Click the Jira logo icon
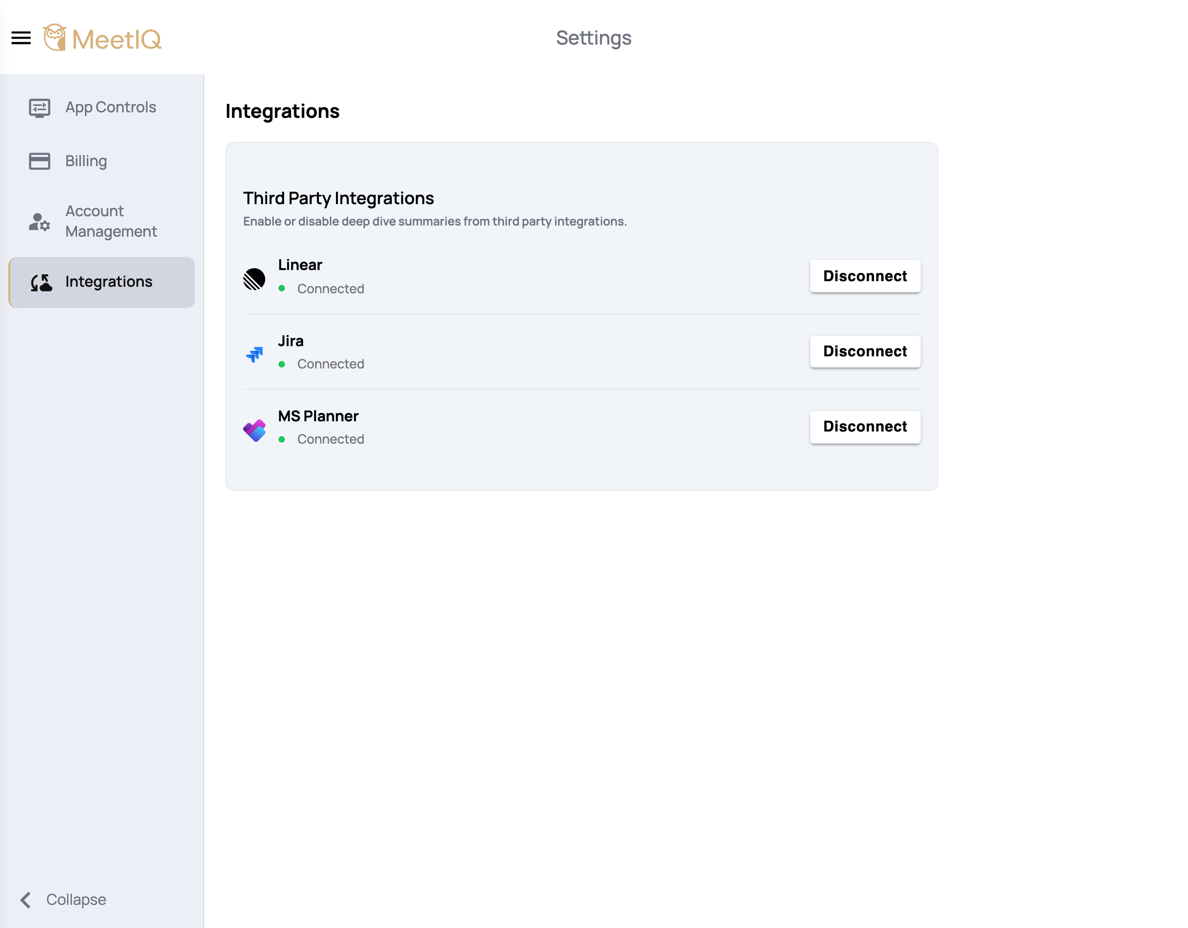Viewport: 1188px width, 928px height. [x=254, y=354]
